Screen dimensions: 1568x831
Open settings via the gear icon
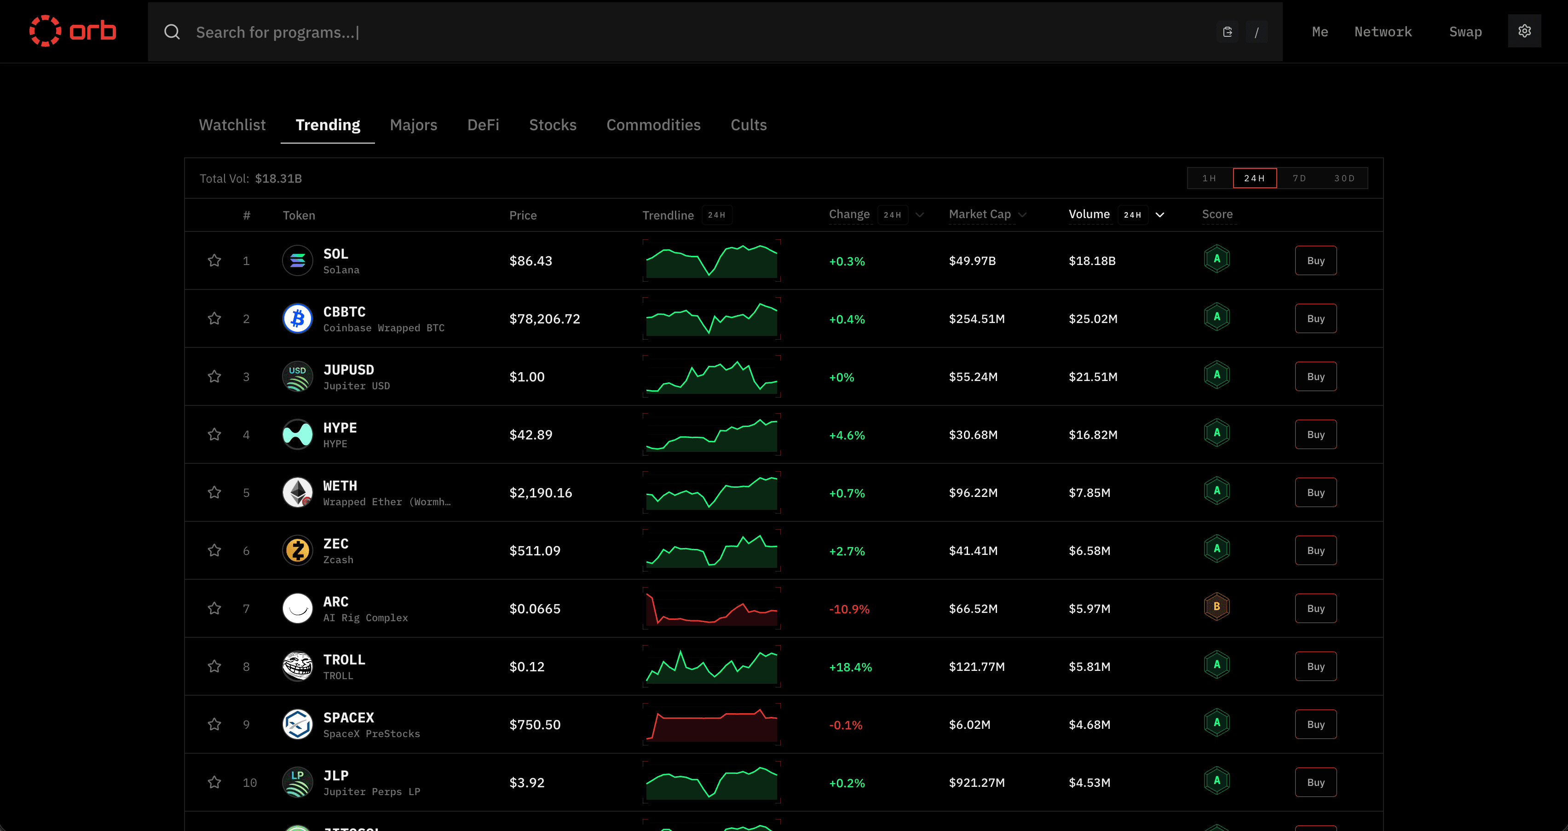(x=1524, y=31)
